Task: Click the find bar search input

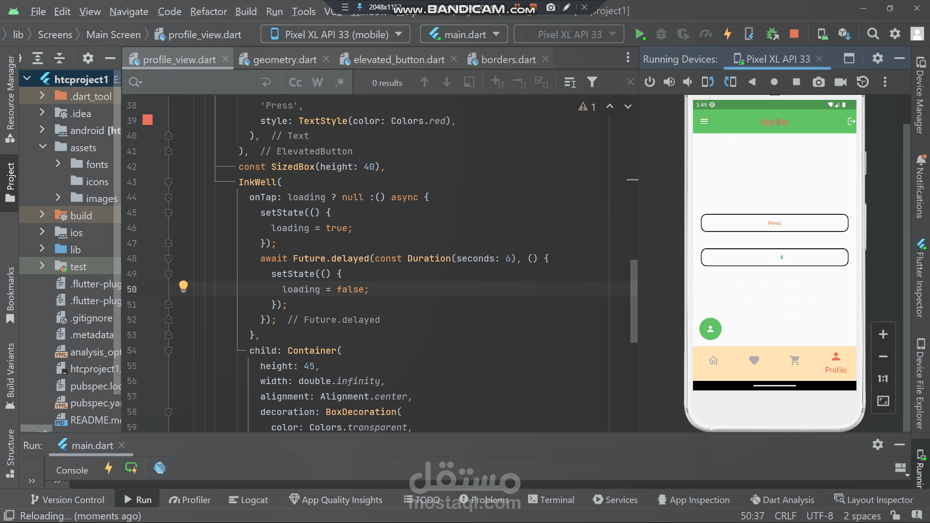Action: tap(200, 82)
